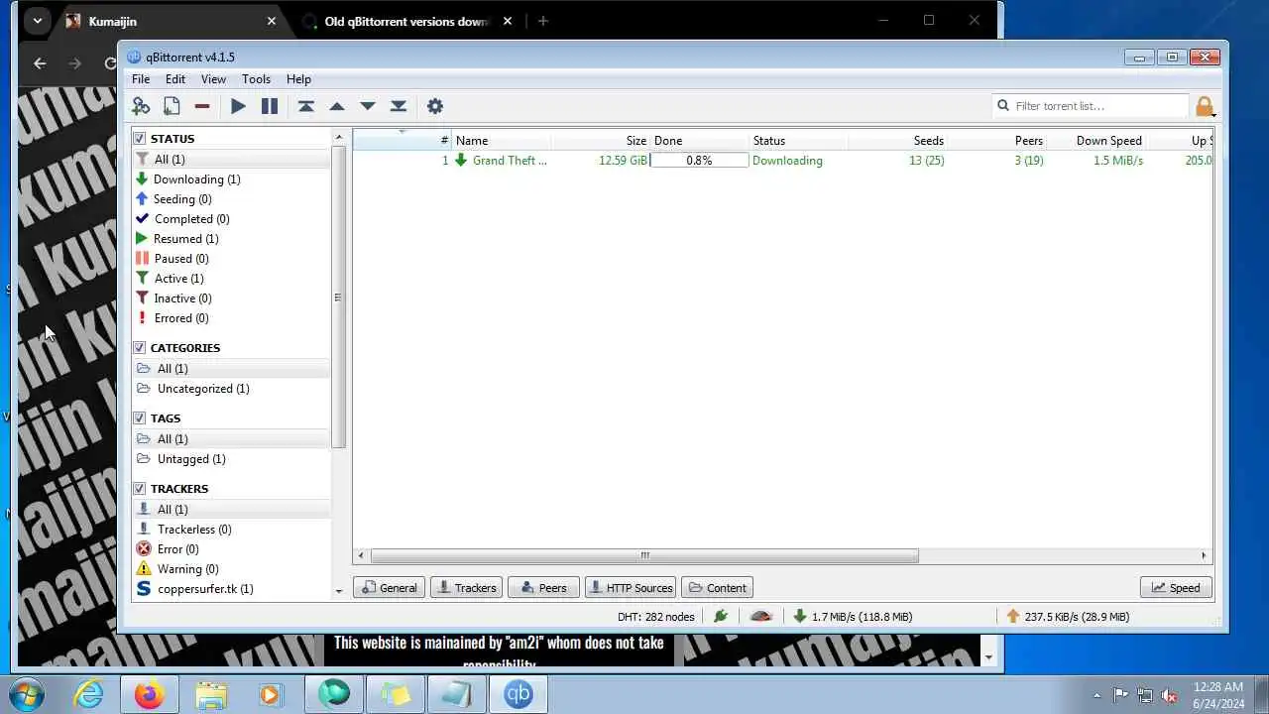Click horizontal scrollbar of torrent list

[644, 555]
